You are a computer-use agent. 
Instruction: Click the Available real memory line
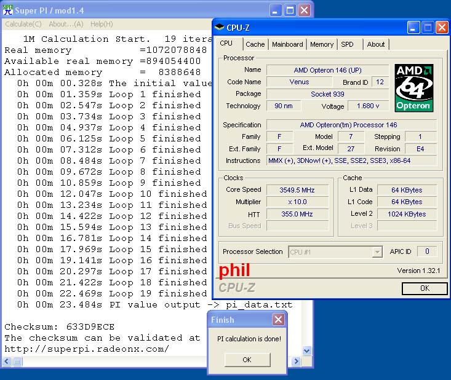102,61
